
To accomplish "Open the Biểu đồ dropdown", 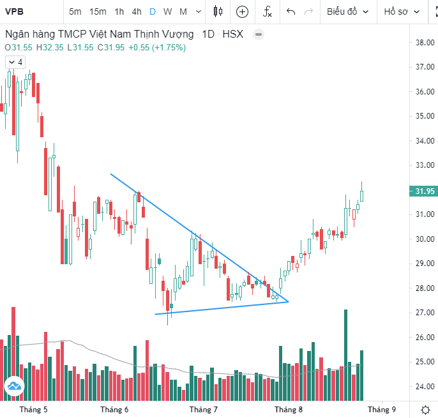I will coord(348,11).
